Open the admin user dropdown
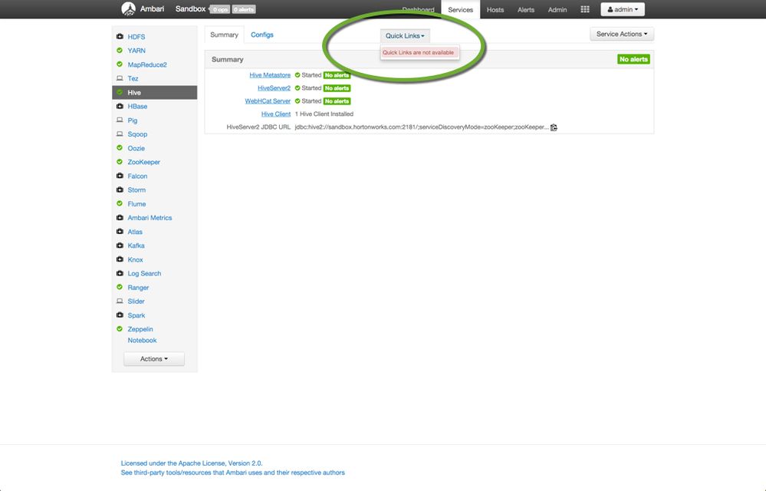The image size is (766, 491). pyautogui.click(x=623, y=9)
